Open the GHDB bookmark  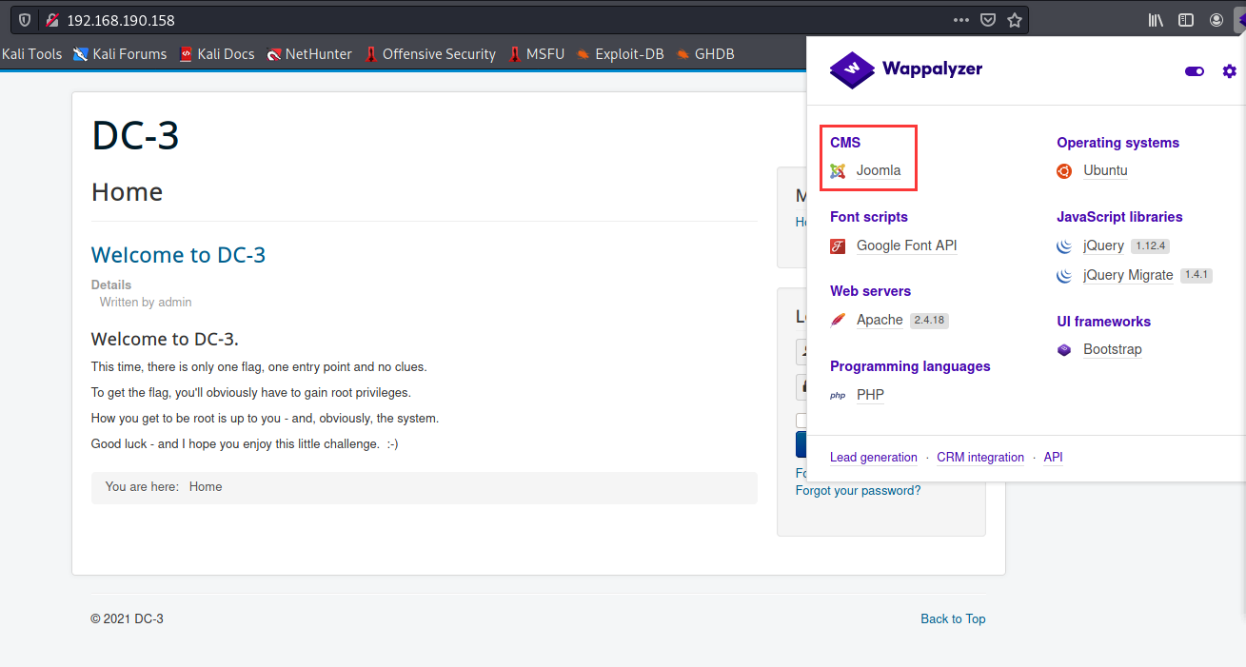(x=705, y=54)
